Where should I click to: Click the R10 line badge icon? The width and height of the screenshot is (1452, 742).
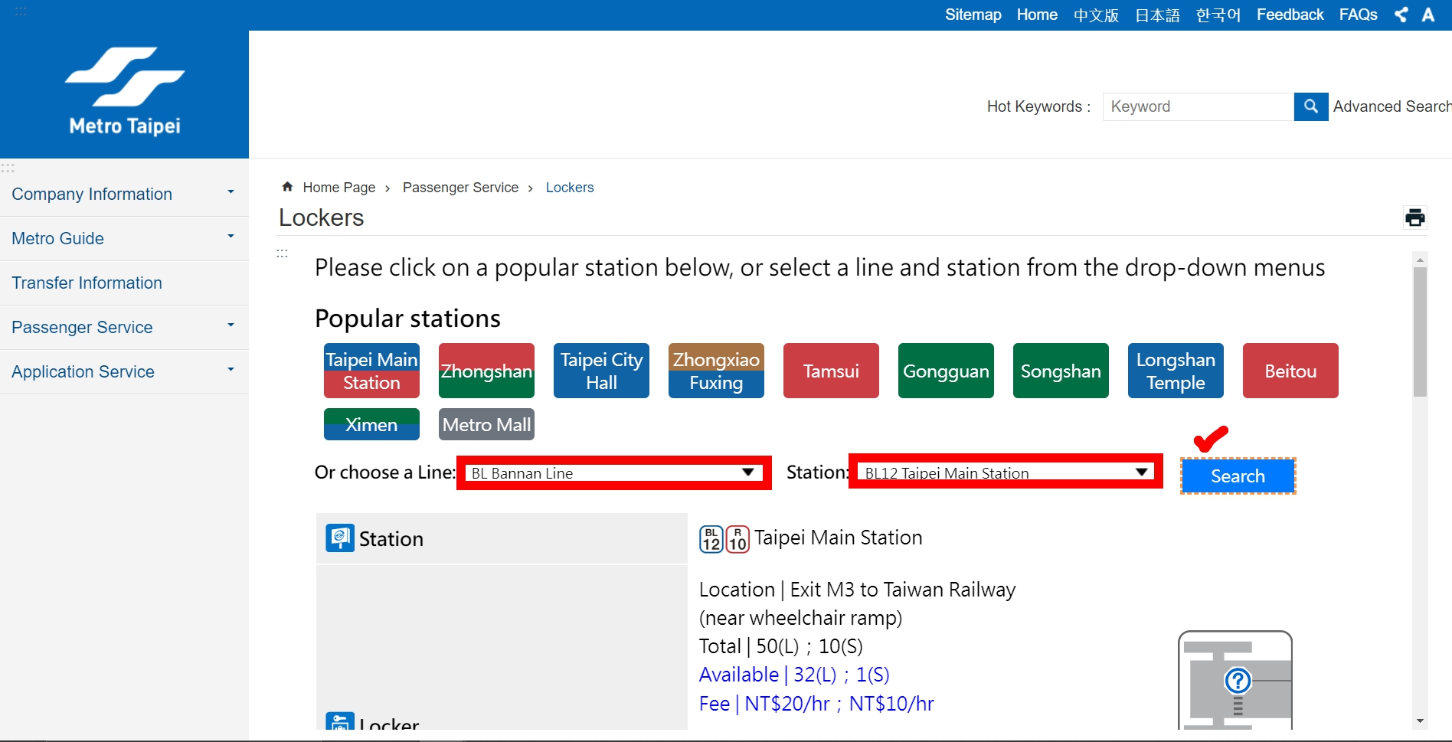pos(737,539)
